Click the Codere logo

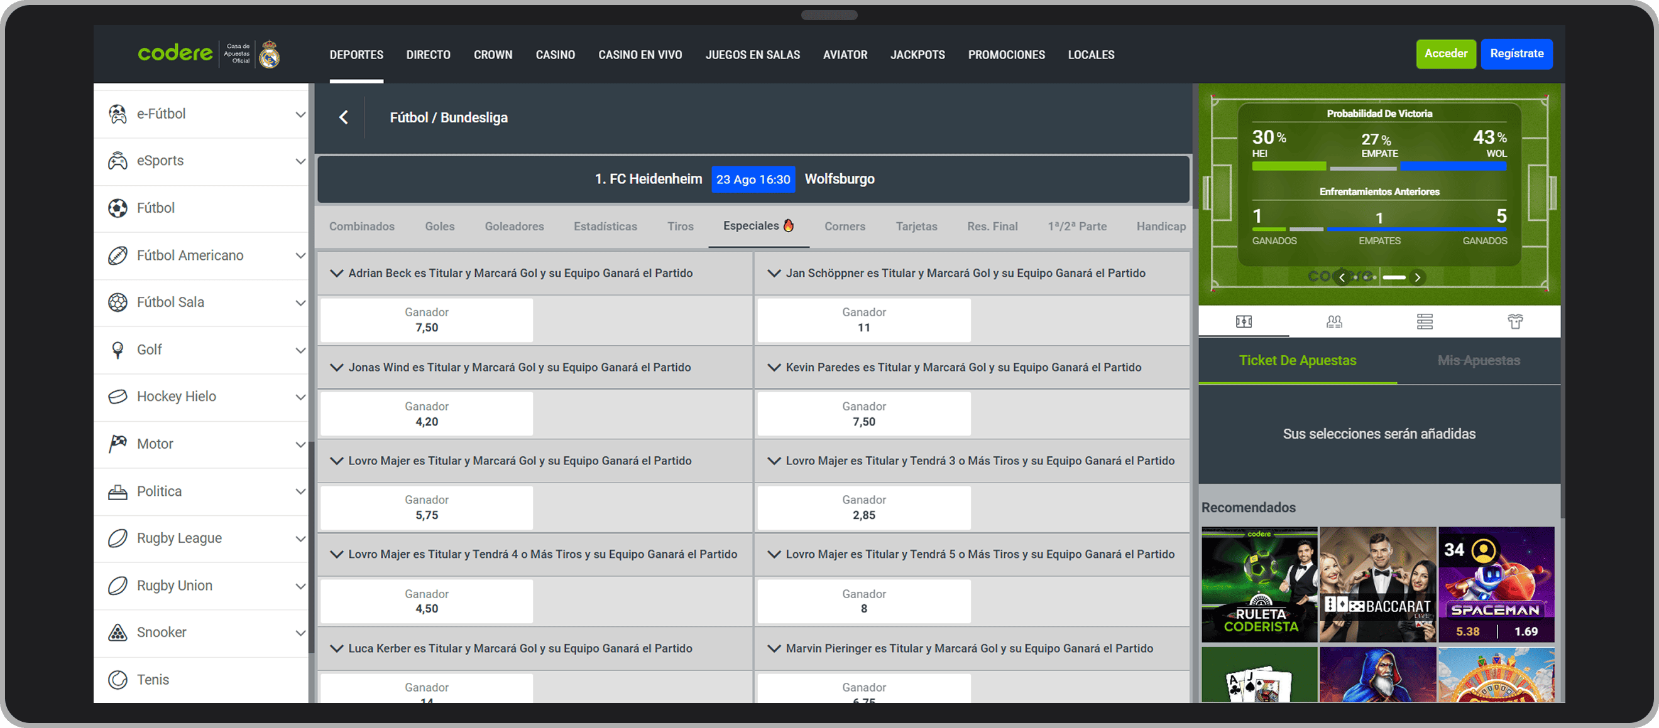(175, 53)
